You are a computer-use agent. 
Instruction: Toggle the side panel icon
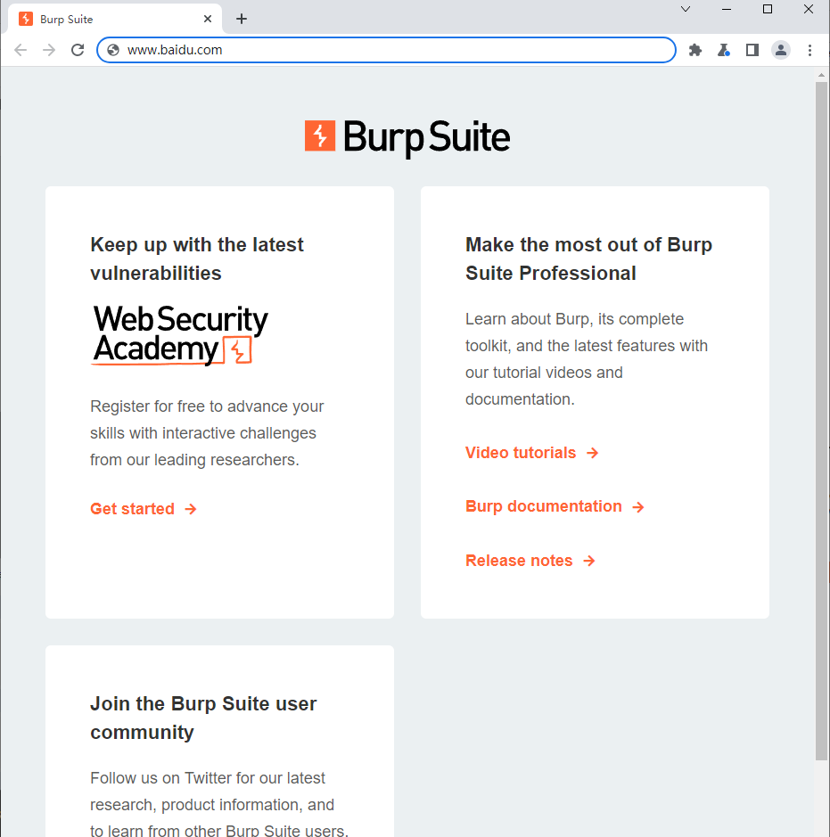pyautogui.click(x=752, y=50)
